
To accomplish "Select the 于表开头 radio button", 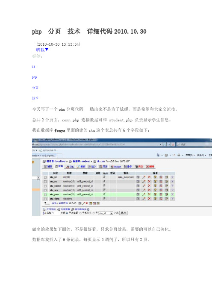I will (x=80, y=213).
